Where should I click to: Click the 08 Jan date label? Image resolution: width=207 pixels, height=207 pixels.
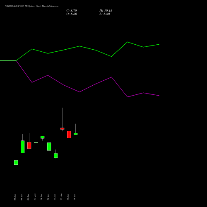coord(22,197)
